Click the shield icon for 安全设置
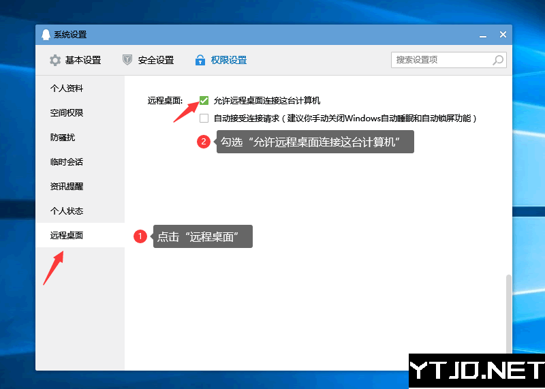 pyautogui.click(x=127, y=60)
